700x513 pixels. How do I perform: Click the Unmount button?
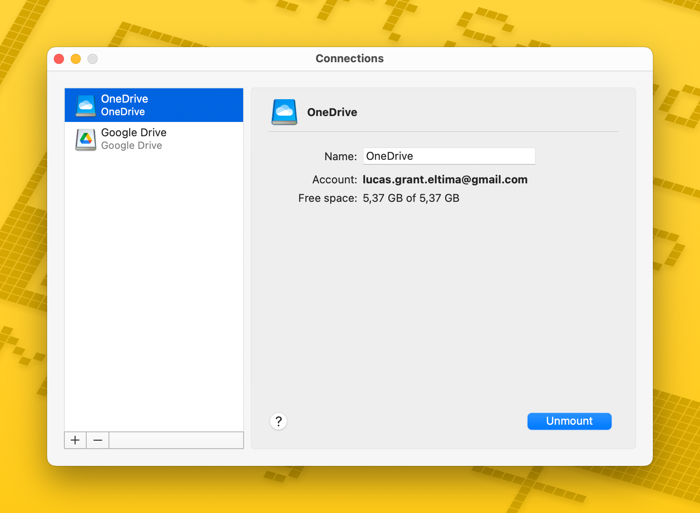click(569, 421)
